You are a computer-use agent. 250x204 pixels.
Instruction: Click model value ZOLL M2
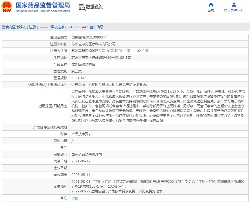(x=79, y=78)
